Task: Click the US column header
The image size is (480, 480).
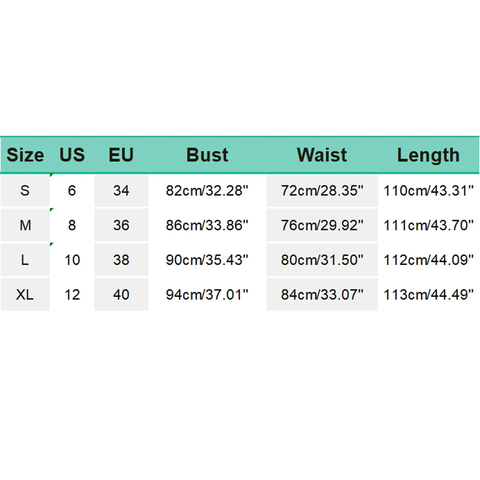Action: [x=72, y=155]
